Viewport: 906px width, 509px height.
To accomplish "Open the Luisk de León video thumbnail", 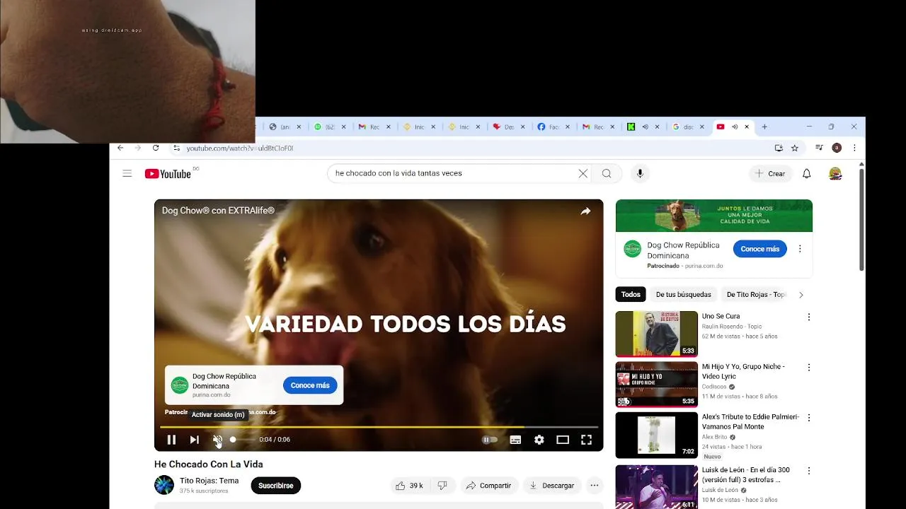I will pyautogui.click(x=656, y=486).
